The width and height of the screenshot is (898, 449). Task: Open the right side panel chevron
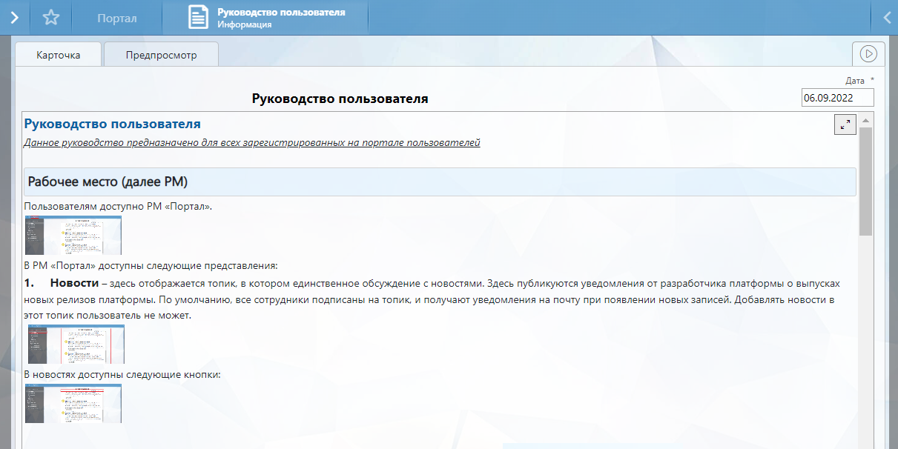tap(887, 18)
